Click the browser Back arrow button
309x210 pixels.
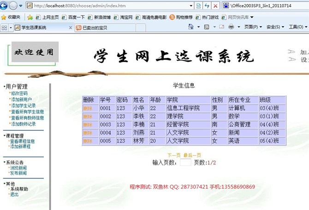[3, 6]
